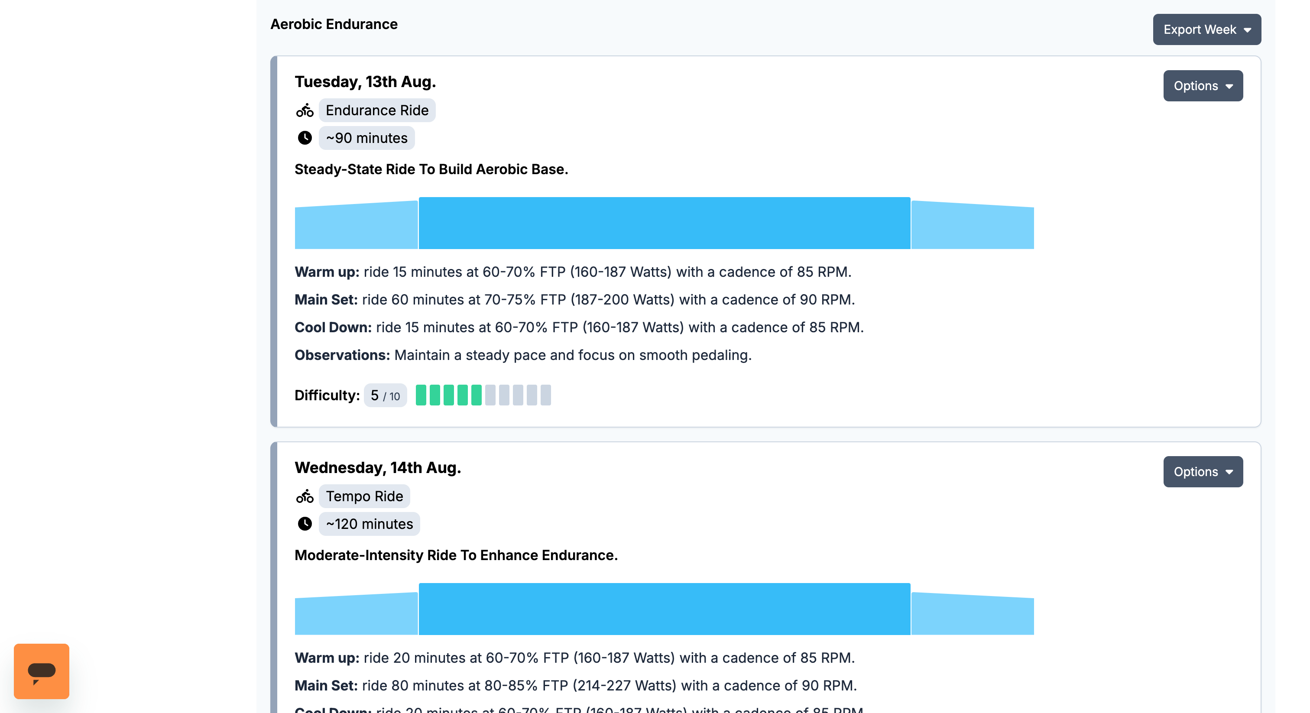1310x713 pixels.
Task: Click the Tempo Ride tag
Action: tap(364, 496)
